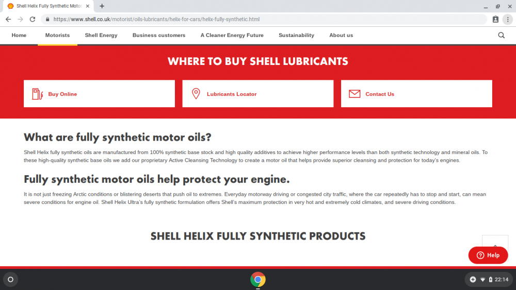The width and height of the screenshot is (516, 290).
Task: Click the fuel pump Buy Online icon
Action: [x=37, y=94]
